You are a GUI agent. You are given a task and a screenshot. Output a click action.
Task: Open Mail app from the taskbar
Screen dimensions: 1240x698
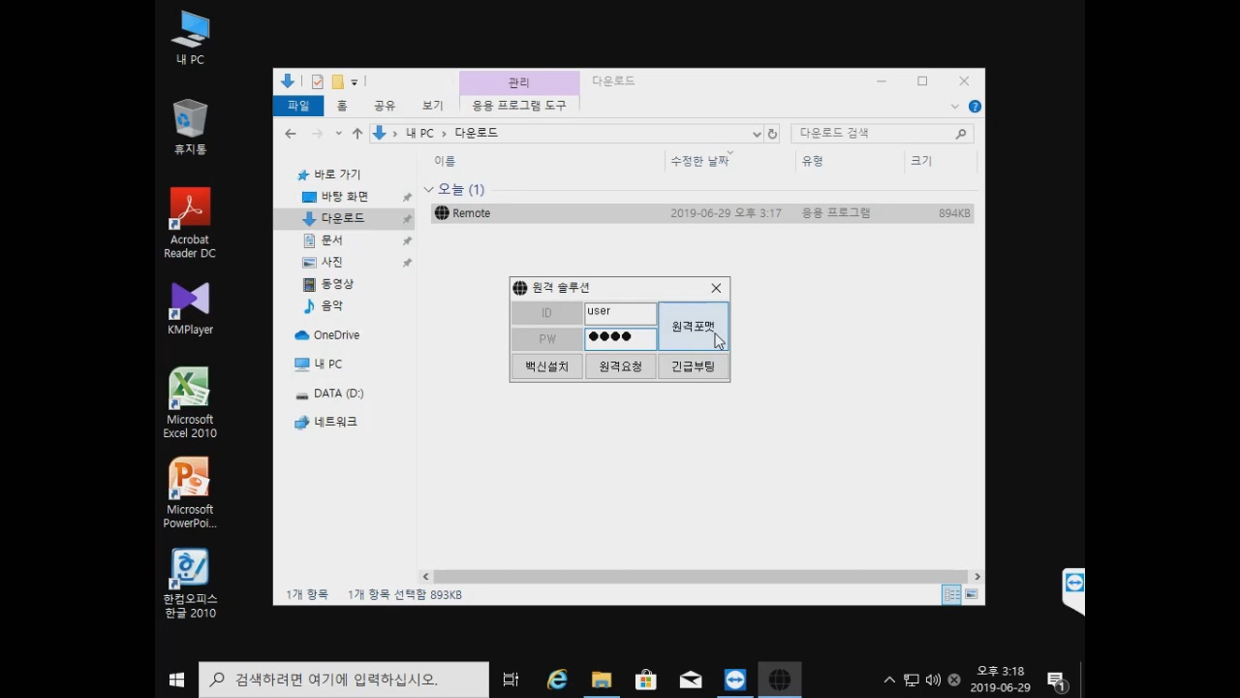coord(691,680)
